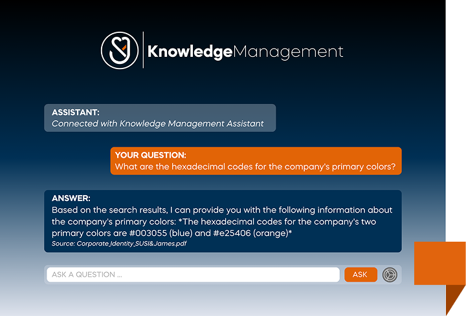Open settings via the gear icon

tap(389, 275)
